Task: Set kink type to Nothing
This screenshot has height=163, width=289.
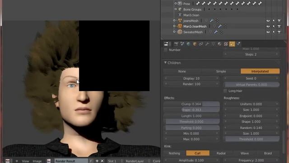Action: pyautogui.click(x=174, y=153)
